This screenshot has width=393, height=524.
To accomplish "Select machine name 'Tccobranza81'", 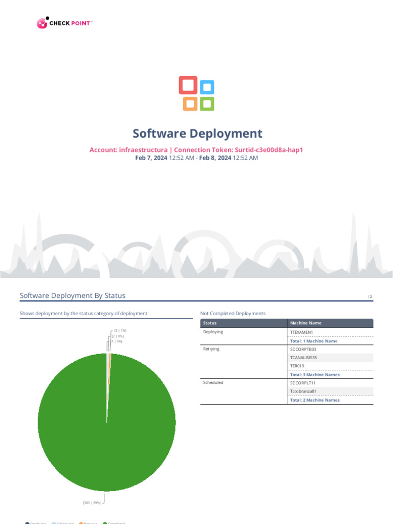I will point(303,391).
